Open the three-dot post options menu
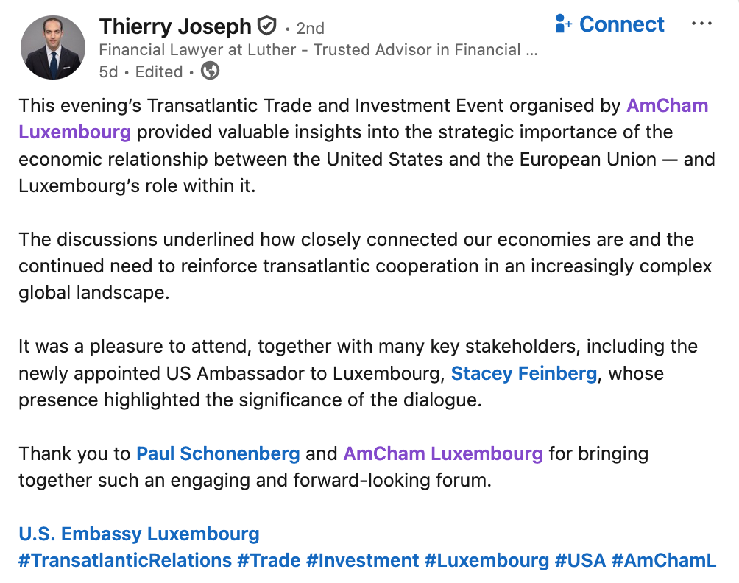This screenshot has width=739, height=583. click(x=701, y=24)
